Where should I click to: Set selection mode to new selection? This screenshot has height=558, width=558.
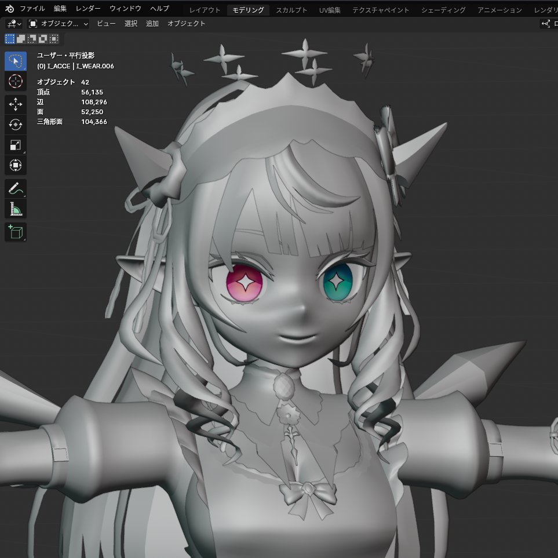(10, 39)
